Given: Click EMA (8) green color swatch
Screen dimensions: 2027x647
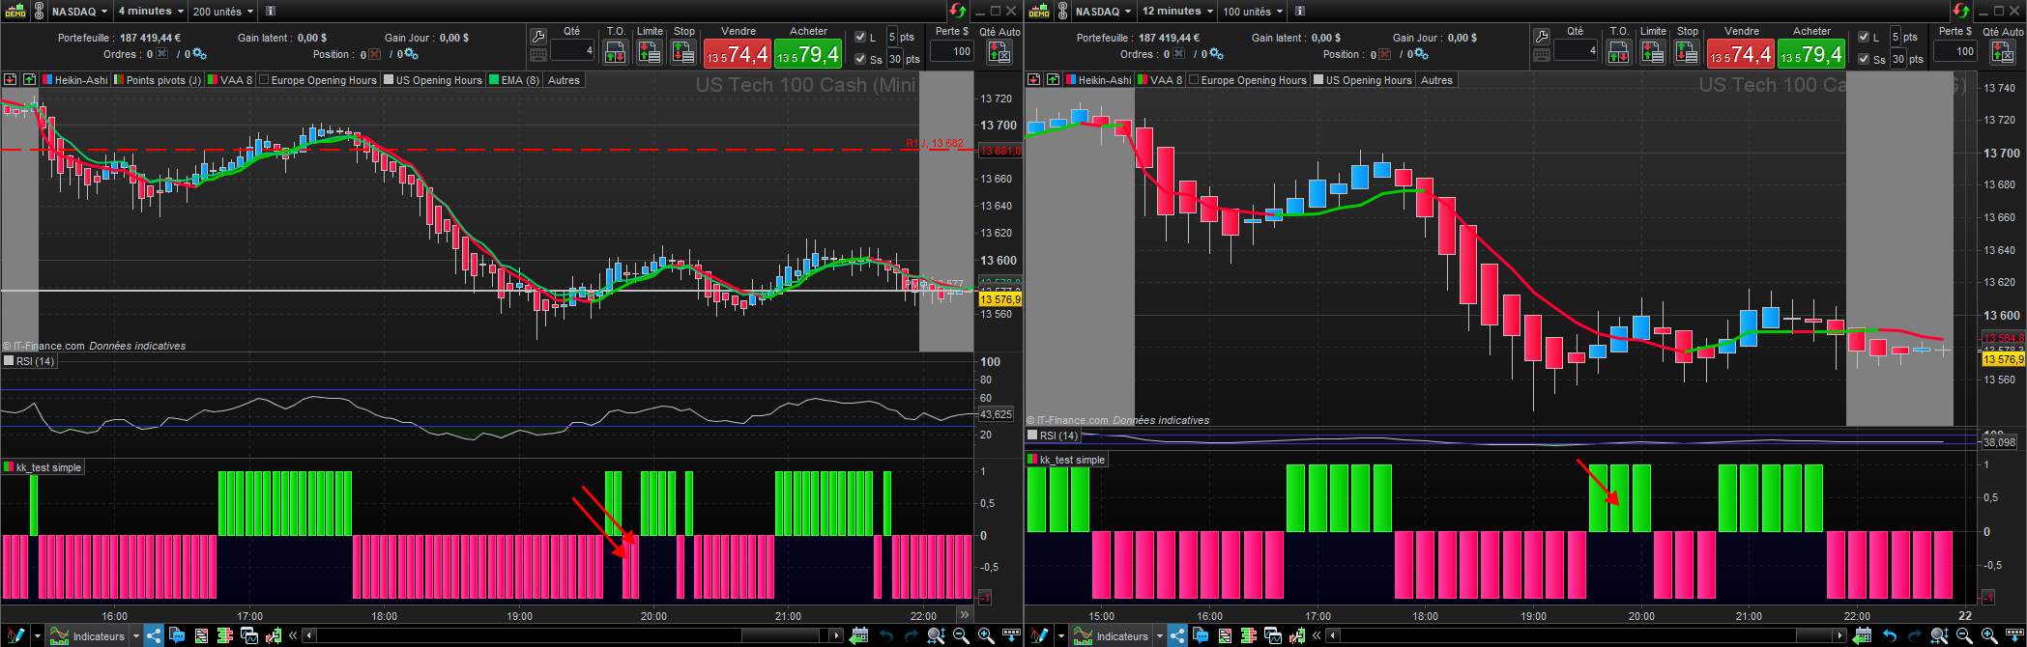Looking at the screenshot, I should pyautogui.click(x=493, y=80).
